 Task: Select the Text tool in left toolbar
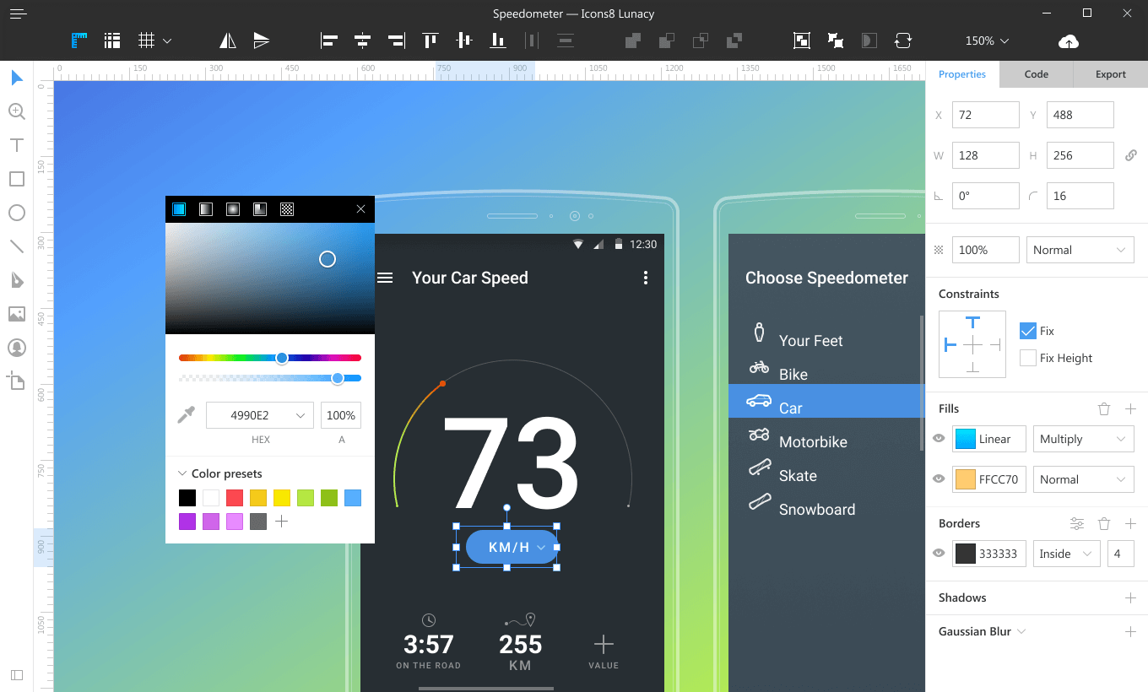click(16, 145)
